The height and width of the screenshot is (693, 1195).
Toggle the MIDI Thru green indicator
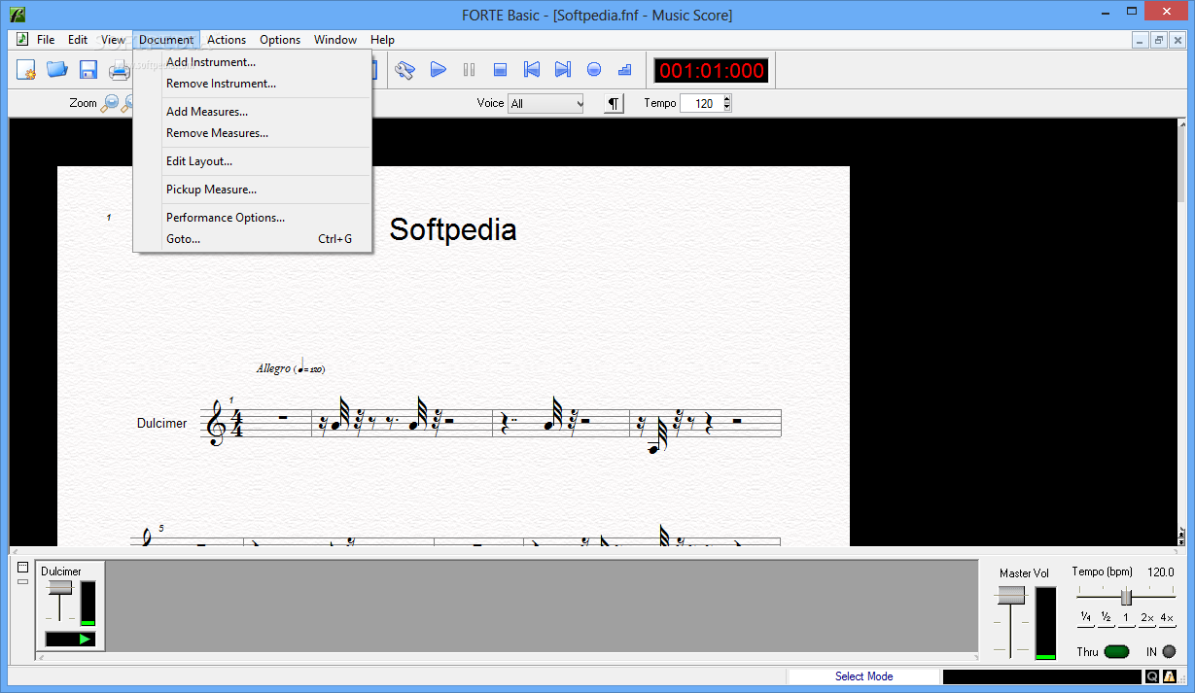coord(1117,651)
